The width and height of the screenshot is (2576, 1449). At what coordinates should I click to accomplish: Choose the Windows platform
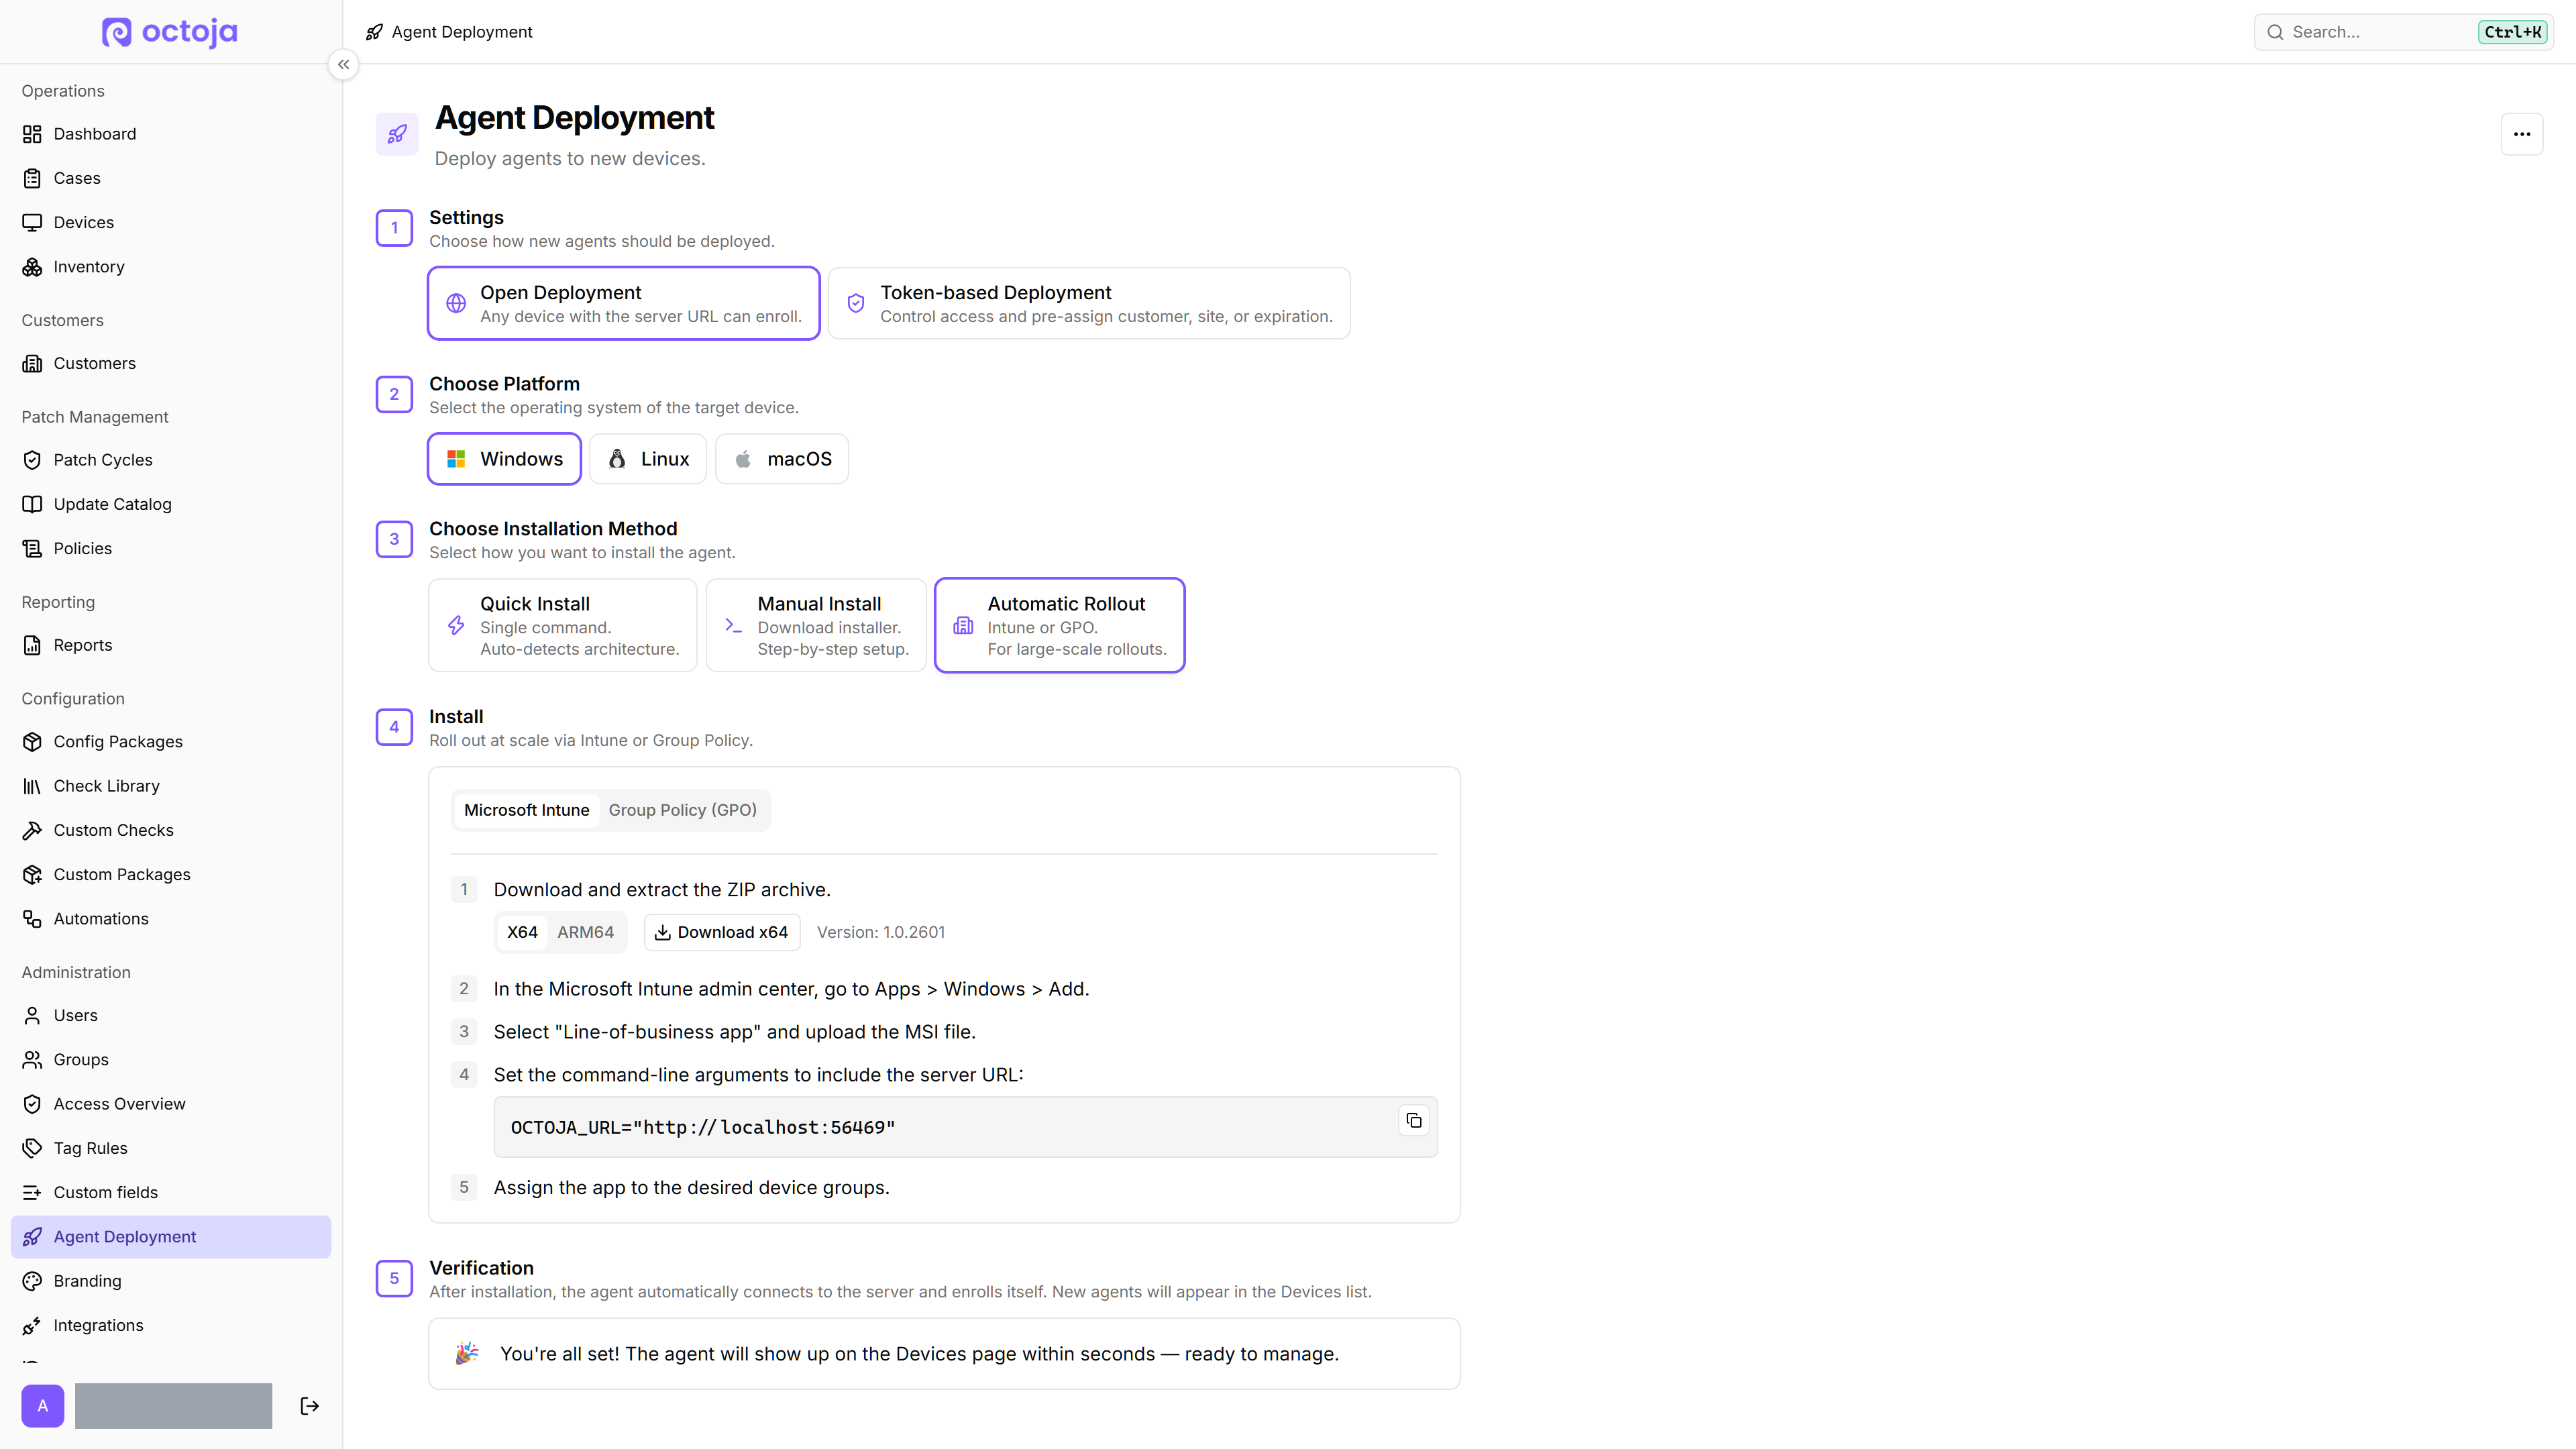(x=504, y=459)
